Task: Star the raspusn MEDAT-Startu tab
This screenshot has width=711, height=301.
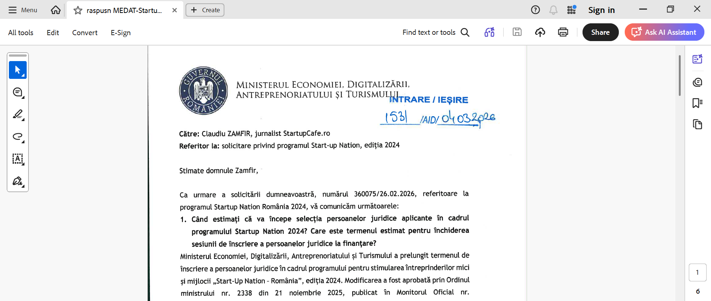Action: [78, 10]
